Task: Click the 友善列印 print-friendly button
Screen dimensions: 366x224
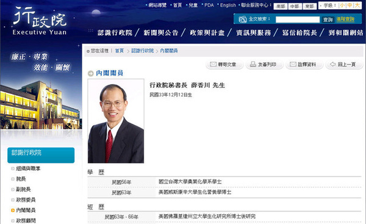Action: click(265, 64)
